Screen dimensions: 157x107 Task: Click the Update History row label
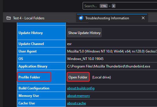(x=31, y=33)
